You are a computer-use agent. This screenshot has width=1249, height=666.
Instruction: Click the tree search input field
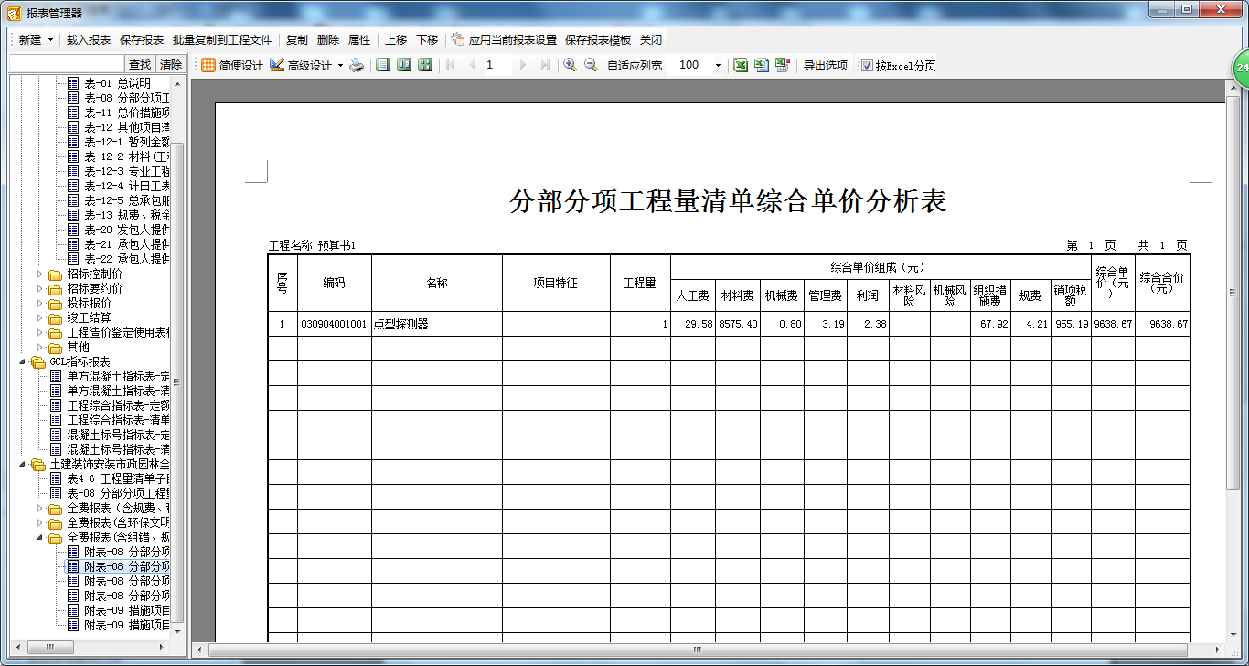click(66, 64)
